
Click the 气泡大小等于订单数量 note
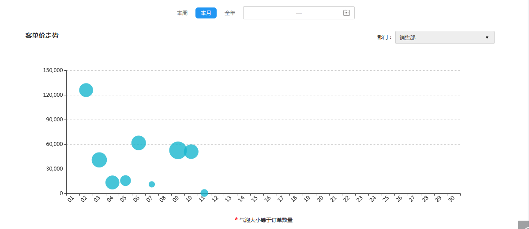point(266,220)
